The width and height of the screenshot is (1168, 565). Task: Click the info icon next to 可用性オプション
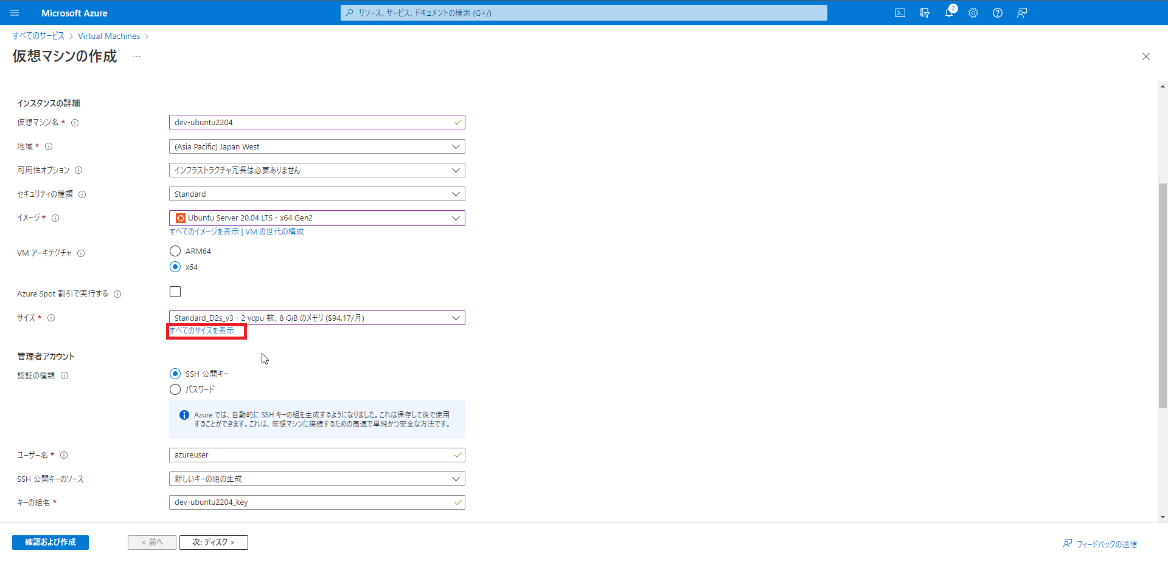click(78, 170)
